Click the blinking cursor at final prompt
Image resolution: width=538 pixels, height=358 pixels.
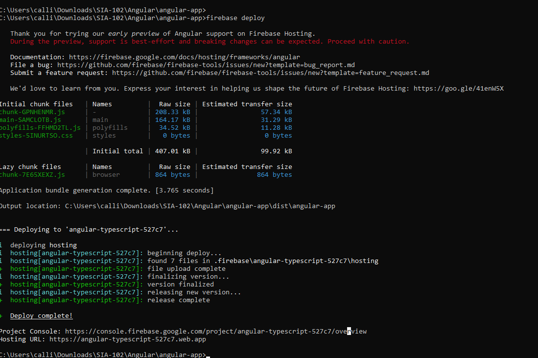(x=208, y=356)
